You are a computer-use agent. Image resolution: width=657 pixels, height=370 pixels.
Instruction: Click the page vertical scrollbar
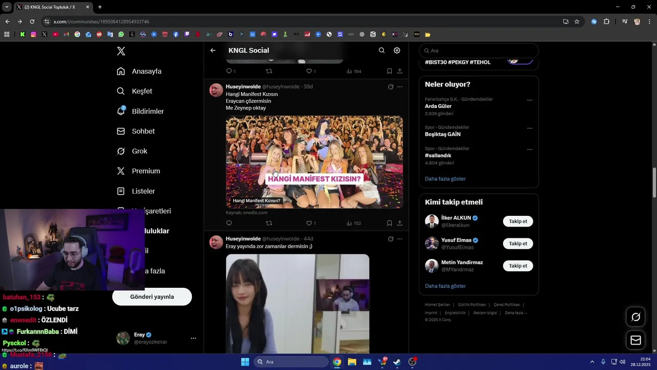[654, 183]
